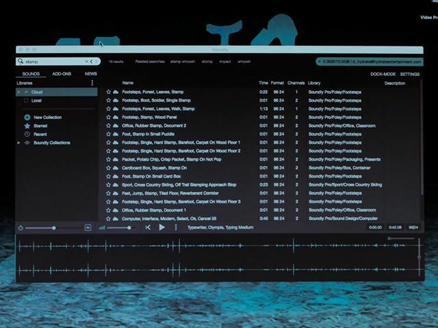Open the player three-dot options menu

tap(176, 228)
